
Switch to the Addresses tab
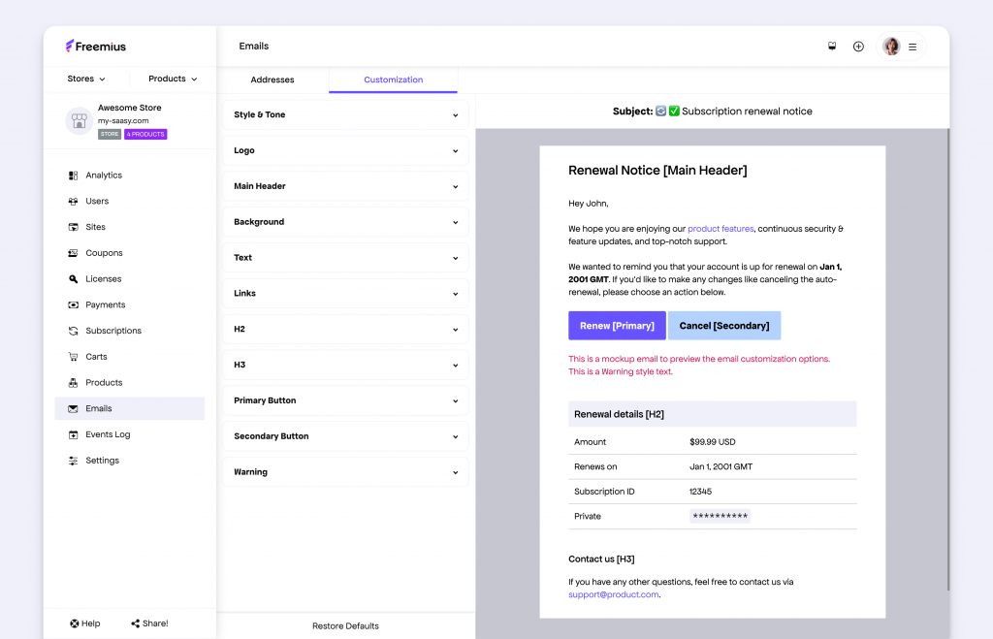coord(272,80)
